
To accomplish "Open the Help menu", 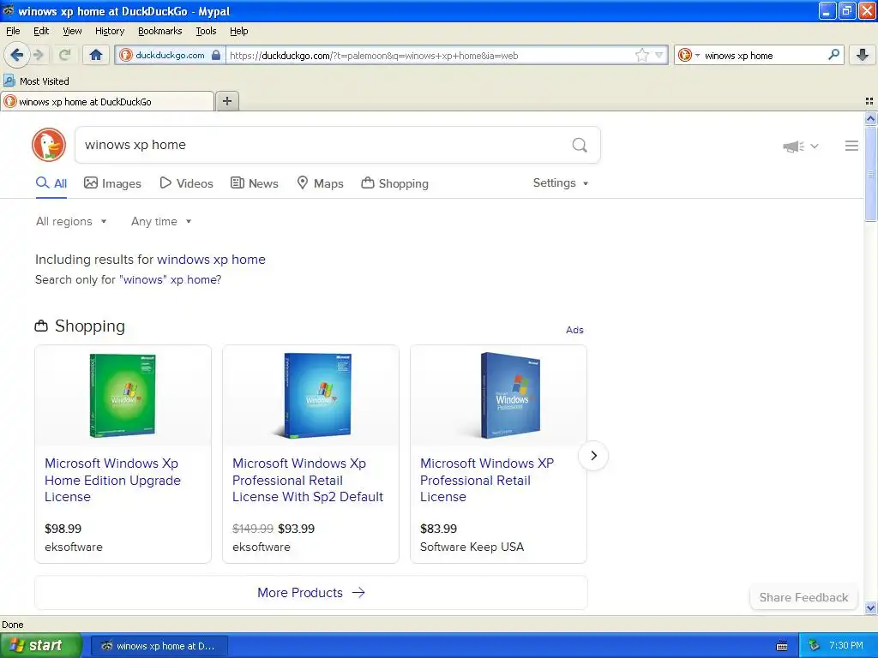I will click(239, 31).
